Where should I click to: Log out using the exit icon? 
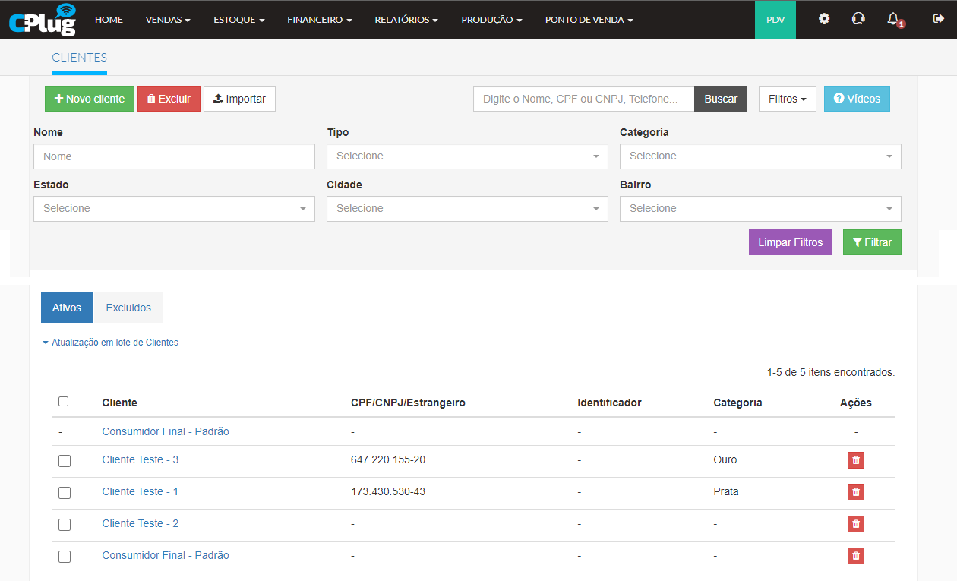point(938,19)
